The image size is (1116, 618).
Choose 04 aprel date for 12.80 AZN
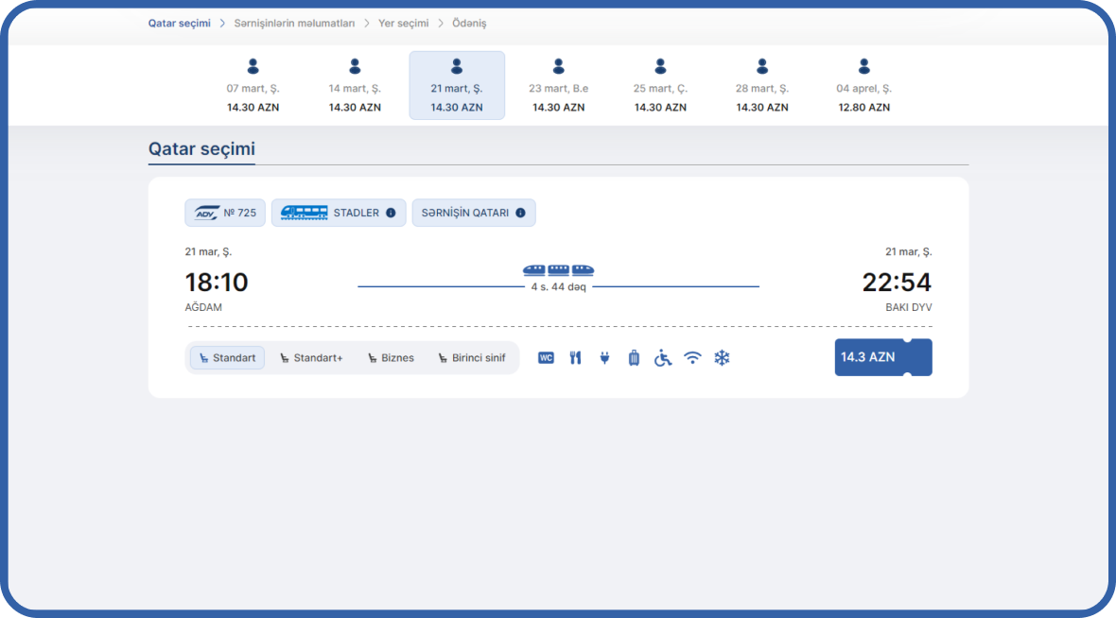863,86
